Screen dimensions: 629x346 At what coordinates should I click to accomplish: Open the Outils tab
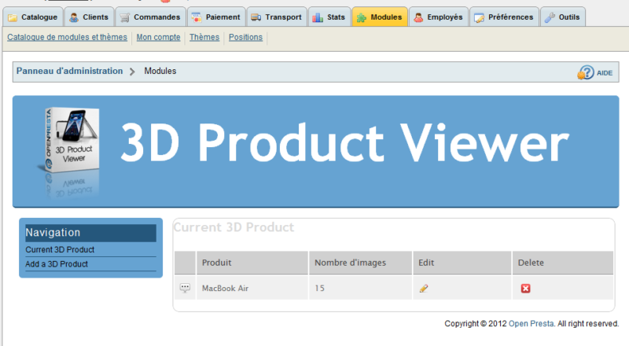click(563, 17)
